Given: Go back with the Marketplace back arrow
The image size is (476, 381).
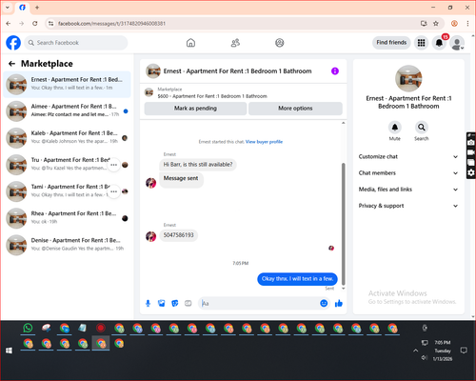Looking at the screenshot, I should click(x=12, y=64).
